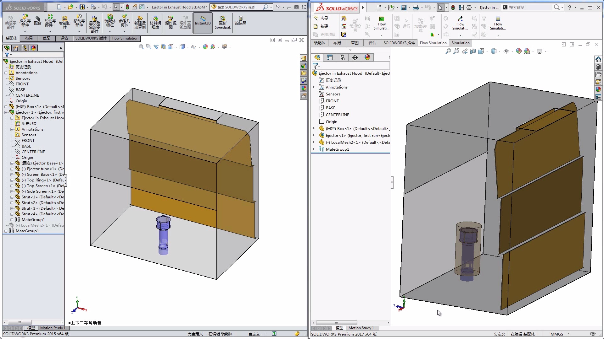Screen dimensions: 604x339
Task: Launch the Flow Simulation 向导 wizard
Action: [x=324, y=18]
